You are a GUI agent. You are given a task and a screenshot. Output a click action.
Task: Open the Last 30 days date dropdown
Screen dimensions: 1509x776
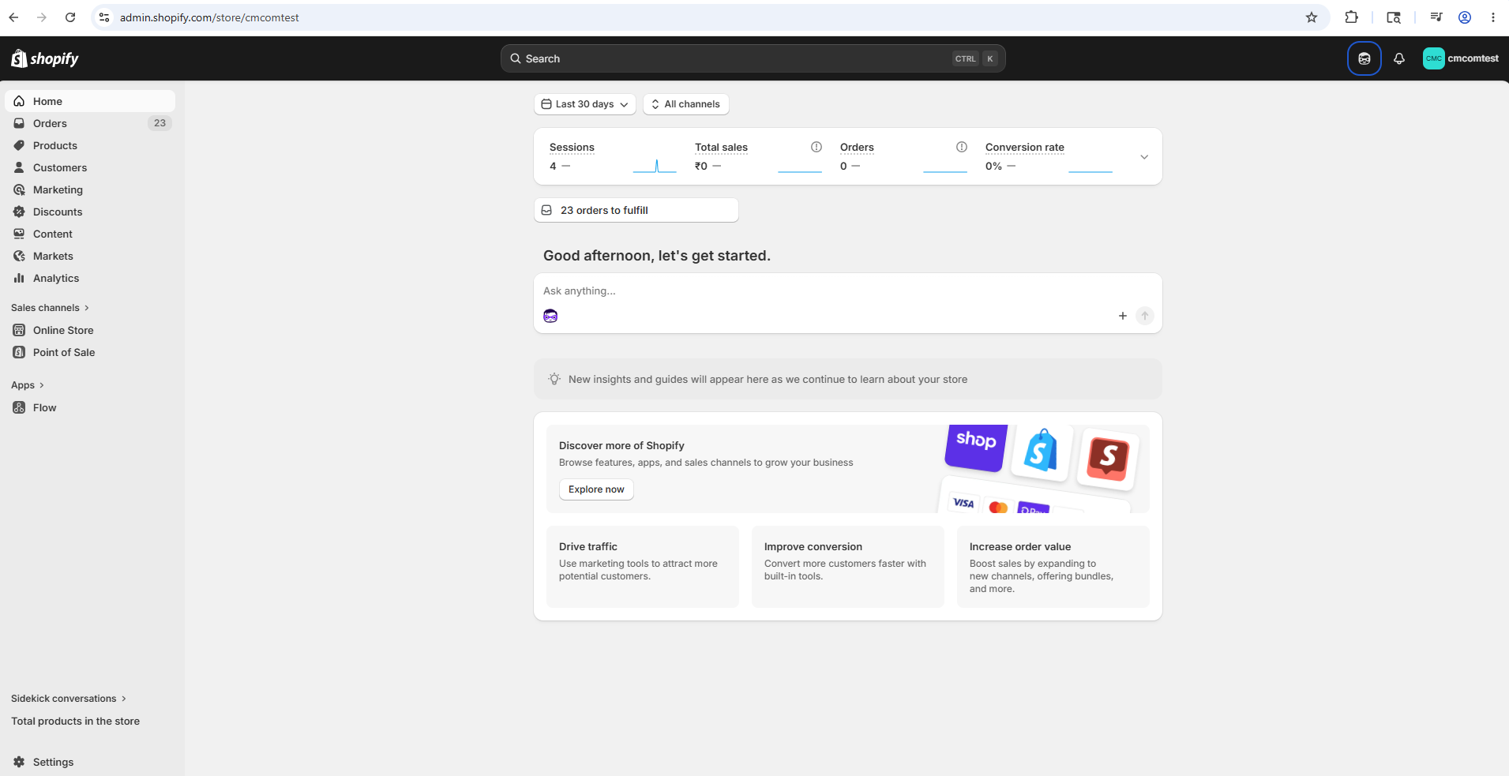[585, 104]
